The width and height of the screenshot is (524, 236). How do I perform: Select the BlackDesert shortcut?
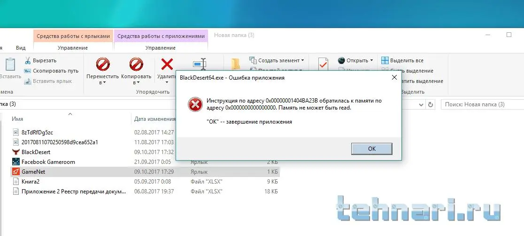coord(36,152)
